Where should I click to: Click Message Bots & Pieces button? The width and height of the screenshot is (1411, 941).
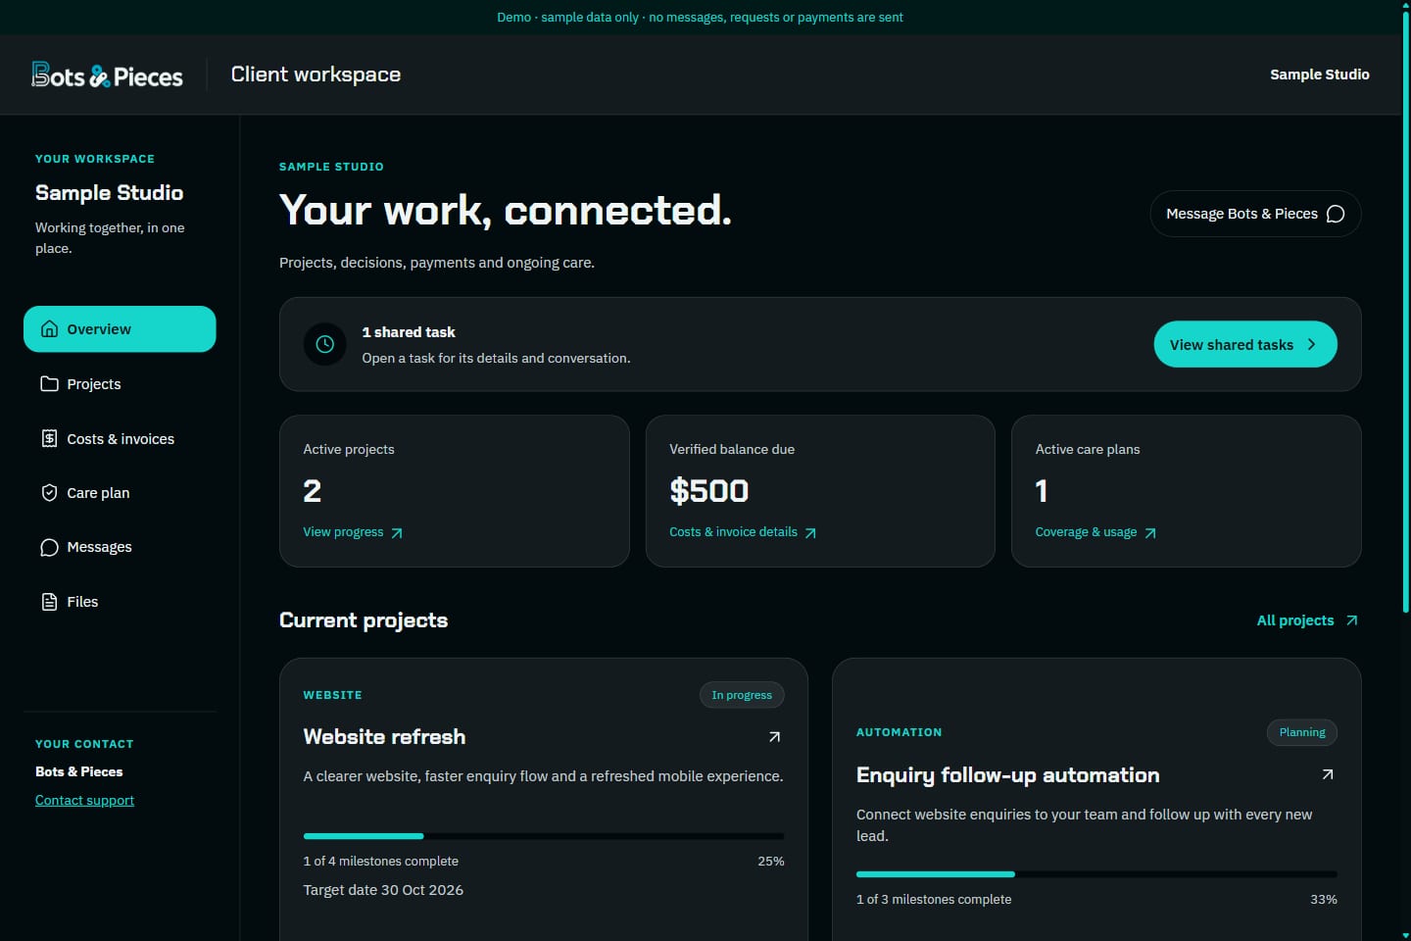coord(1255,214)
